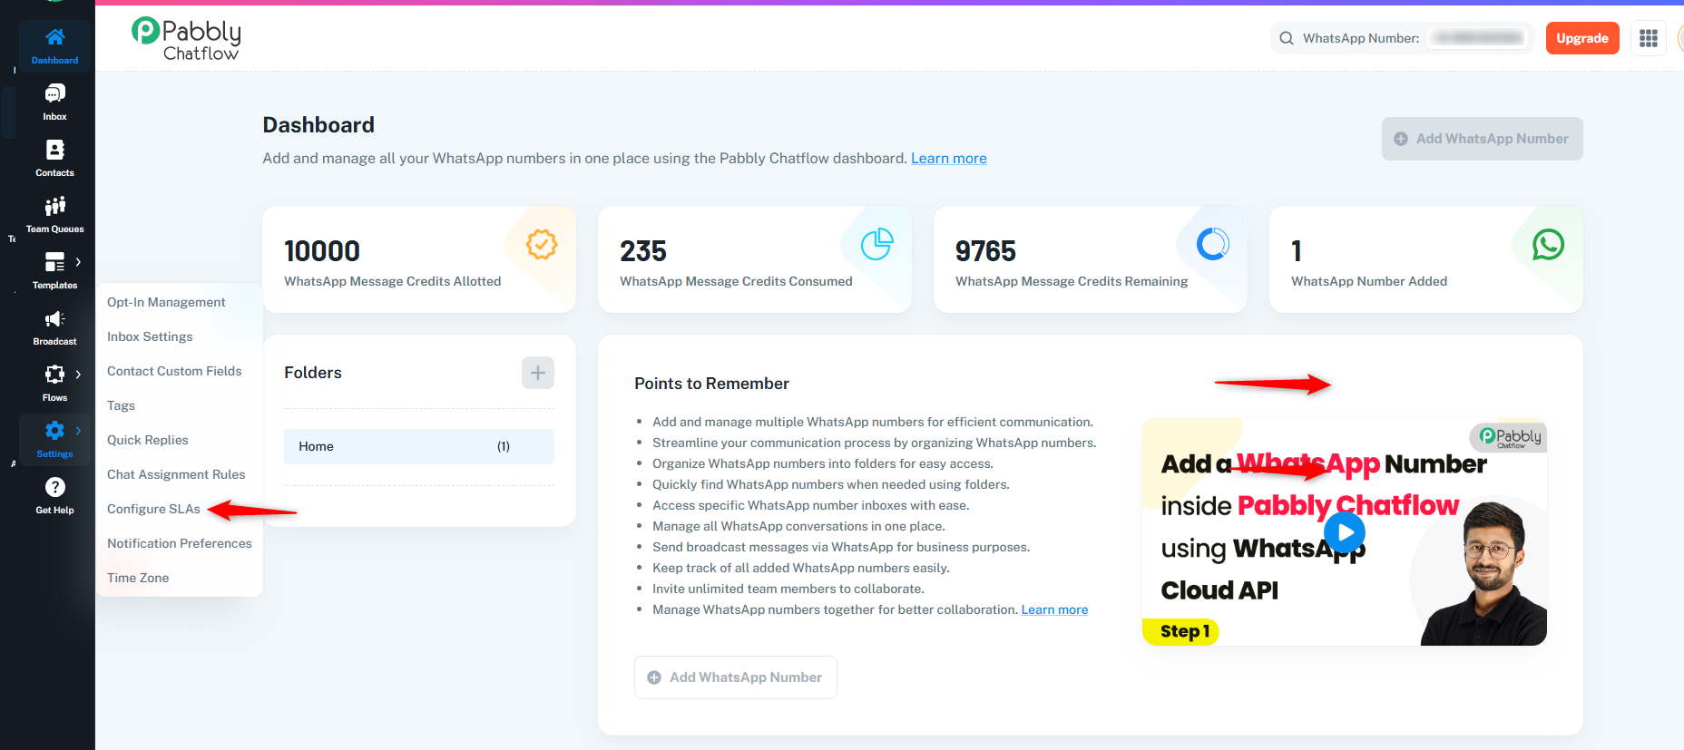Viewport: 1684px width, 750px height.
Task: Click the orange Upgrade button
Action: click(x=1582, y=38)
